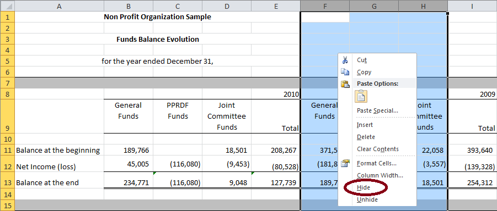The width and height of the screenshot is (497, 211).
Task: Click the 'Funds Balance Evolution' cell
Action: pos(158,39)
